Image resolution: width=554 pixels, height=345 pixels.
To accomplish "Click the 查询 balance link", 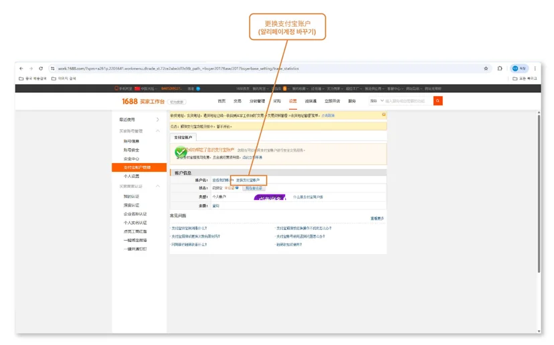I will pos(216,206).
